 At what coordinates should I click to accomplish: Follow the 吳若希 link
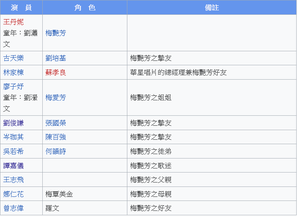(x=14, y=151)
